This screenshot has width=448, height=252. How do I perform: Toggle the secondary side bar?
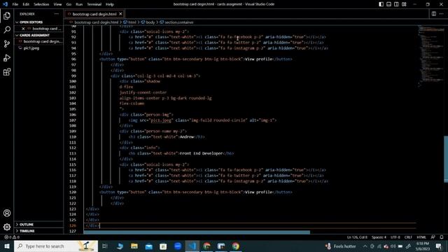[x=397, y=4]
